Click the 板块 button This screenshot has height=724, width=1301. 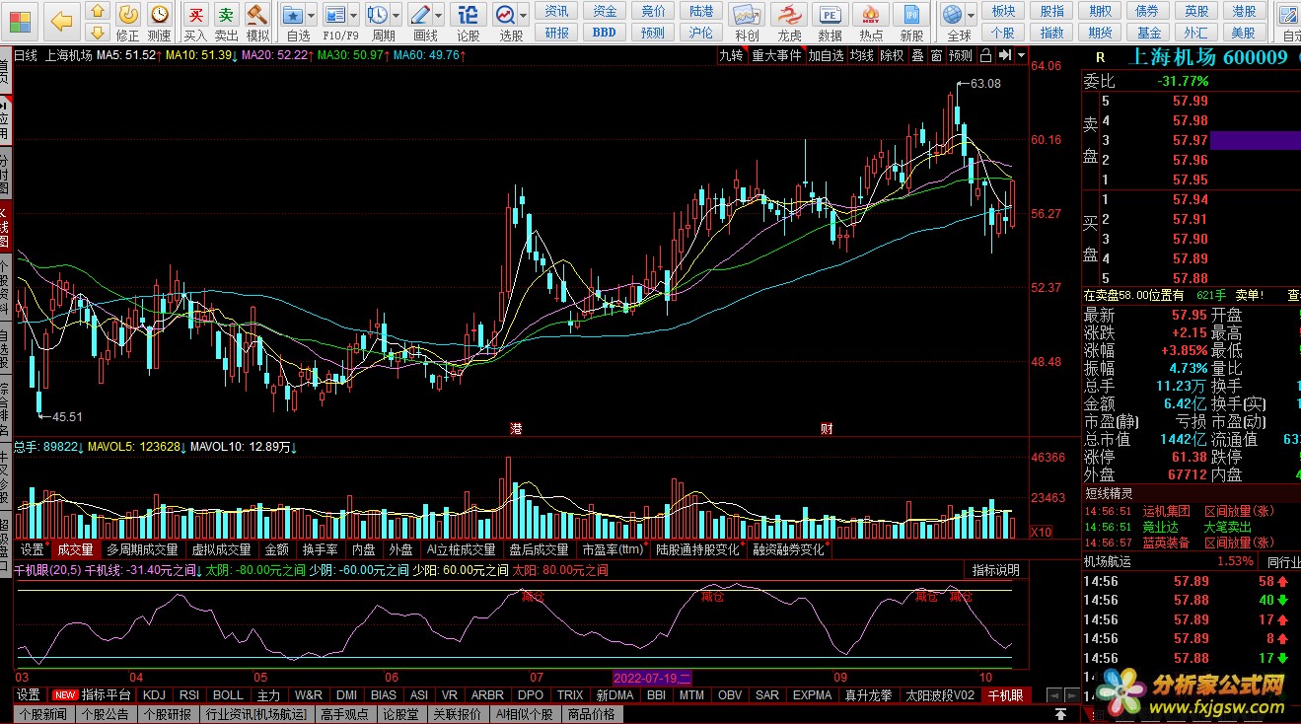(x=1003, y=11)
